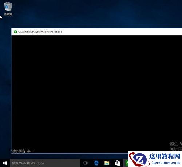Focus the Web and Windows search box
The width and height of the screenshot is (182, 167).
(x=45, y=163)
